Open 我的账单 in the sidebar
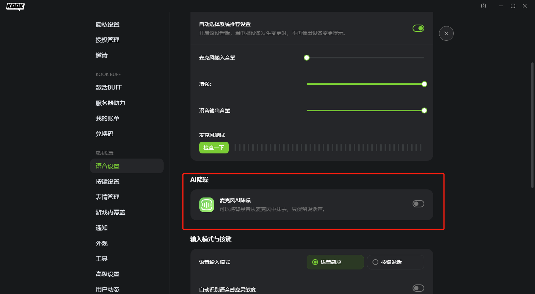The image size is (535, 294). pyautogui.click(x=127, y=119)
